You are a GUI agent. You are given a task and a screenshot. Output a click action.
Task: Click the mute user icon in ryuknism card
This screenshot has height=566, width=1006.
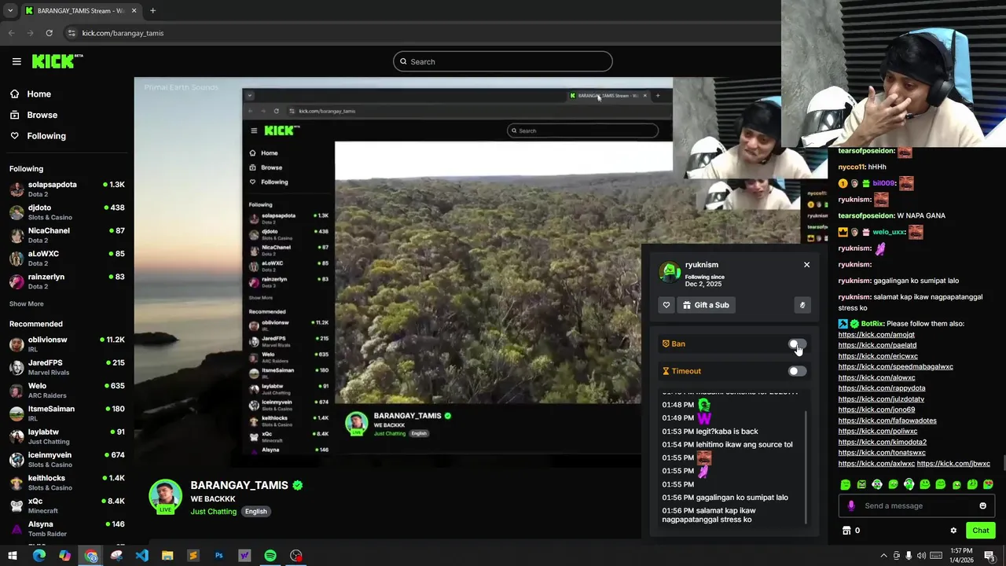pyautogui.click(x=802, y=305)
